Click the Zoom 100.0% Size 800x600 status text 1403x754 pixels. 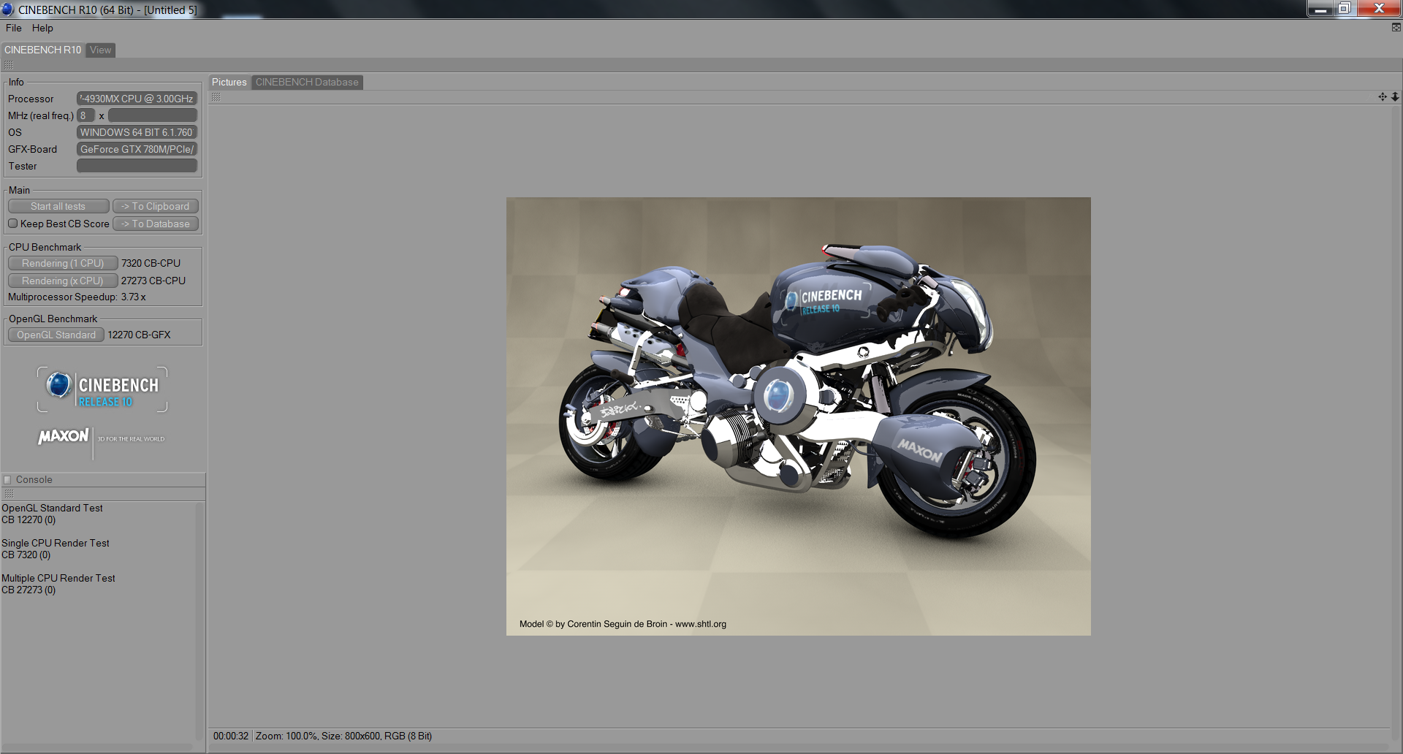[343, 736]
